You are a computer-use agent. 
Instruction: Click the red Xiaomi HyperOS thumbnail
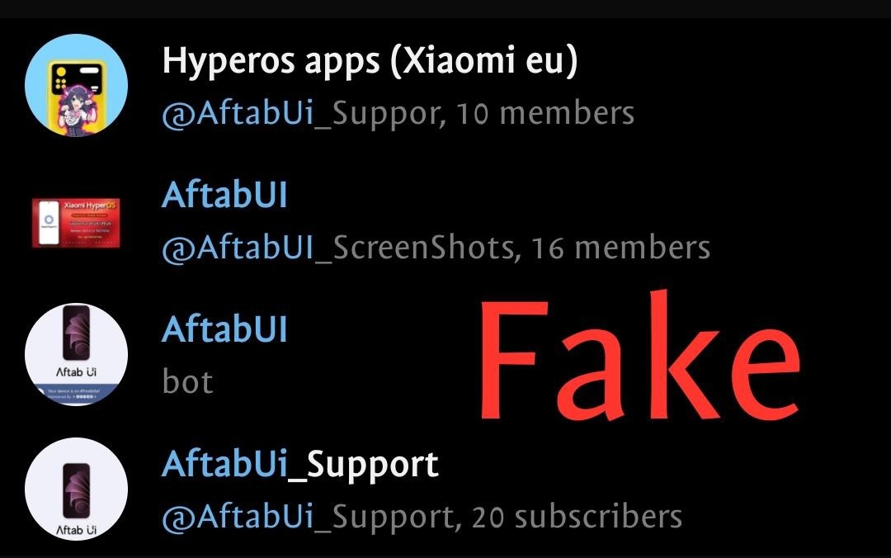pyautogui.click(x=76, y=222)
